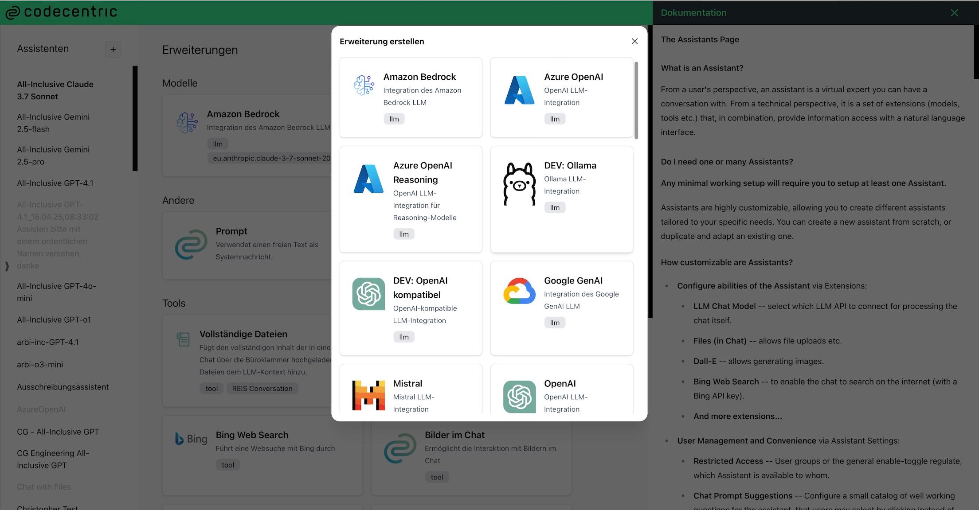979x510 pixels.
Task: Select the Ollama llama icon
Action: pyautogui.click(x=519, y=184)
